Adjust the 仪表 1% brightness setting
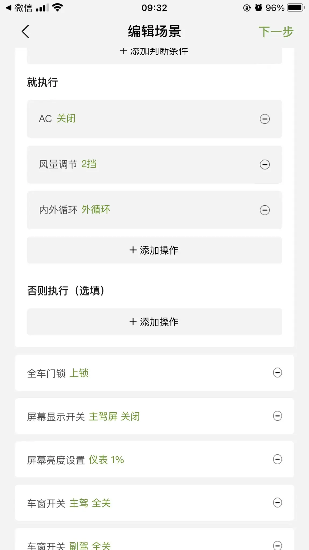Image resolution: width=309 pixels, height=550 pixels. pos(106,460)
